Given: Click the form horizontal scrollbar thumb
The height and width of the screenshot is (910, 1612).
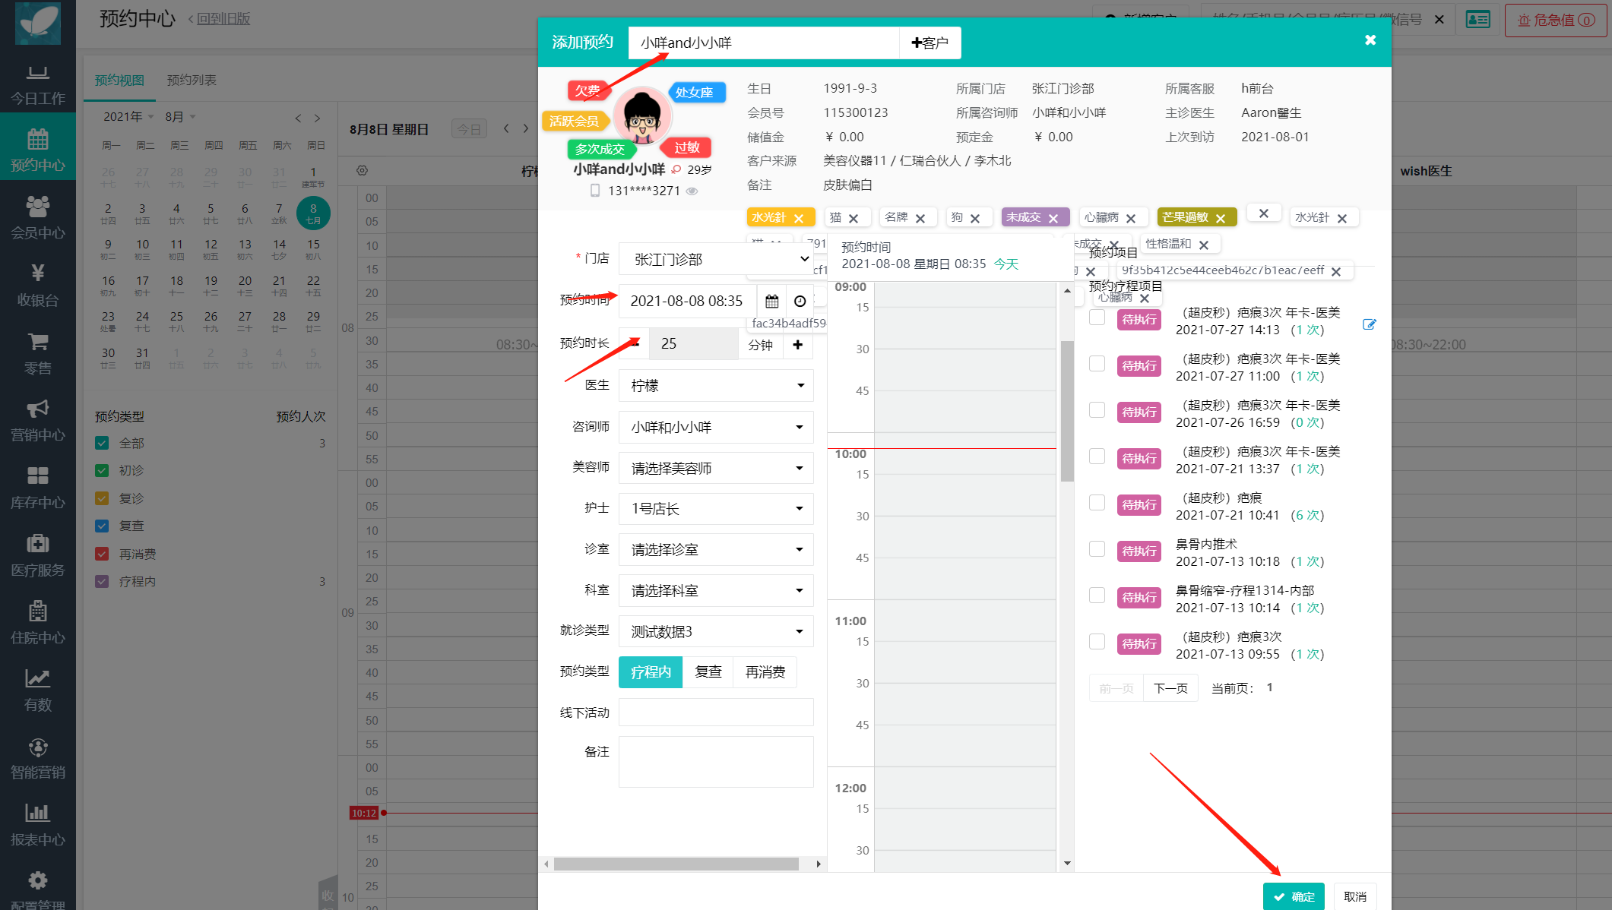Looking at the screenshot, I should [x=676, y=864].
